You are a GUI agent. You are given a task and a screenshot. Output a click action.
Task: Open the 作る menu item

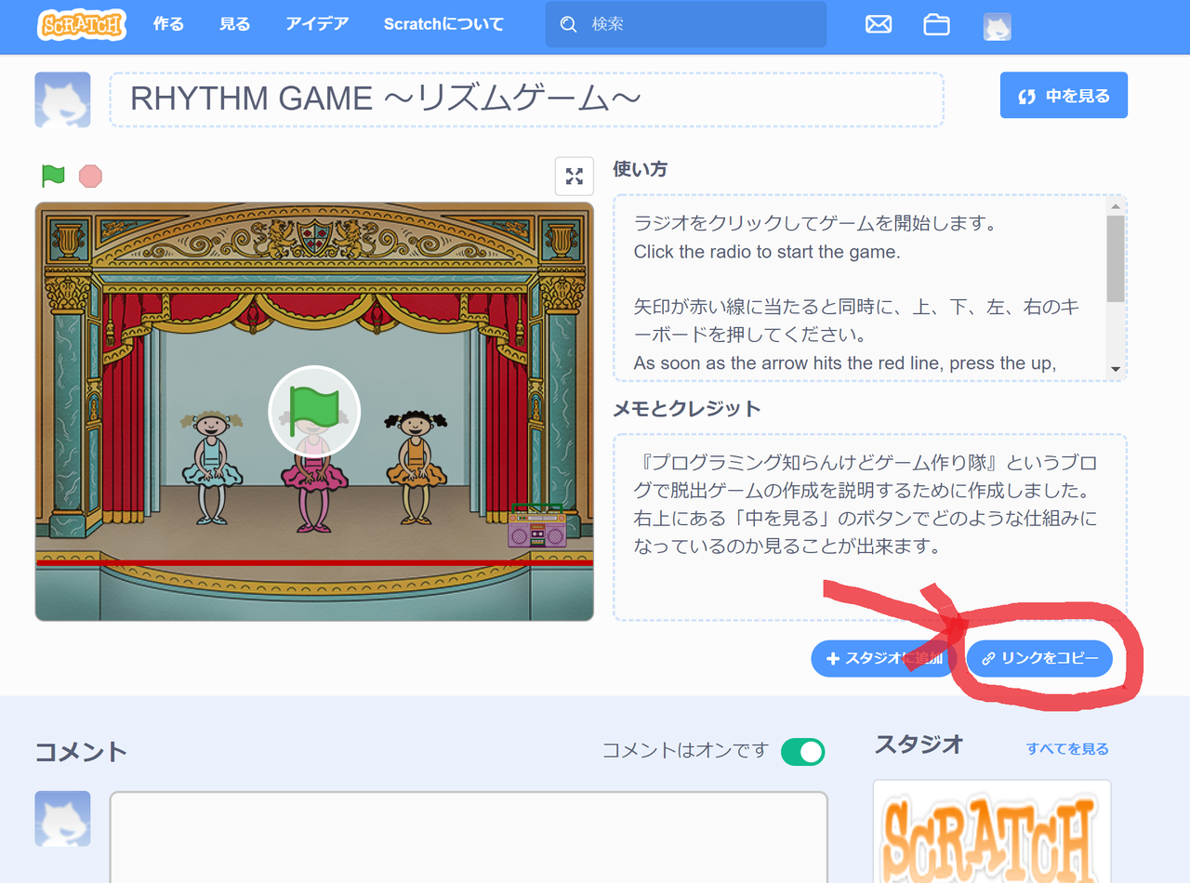[167, 25]
